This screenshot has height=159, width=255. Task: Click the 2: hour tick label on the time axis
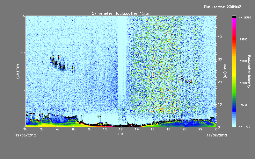[42, 129]
